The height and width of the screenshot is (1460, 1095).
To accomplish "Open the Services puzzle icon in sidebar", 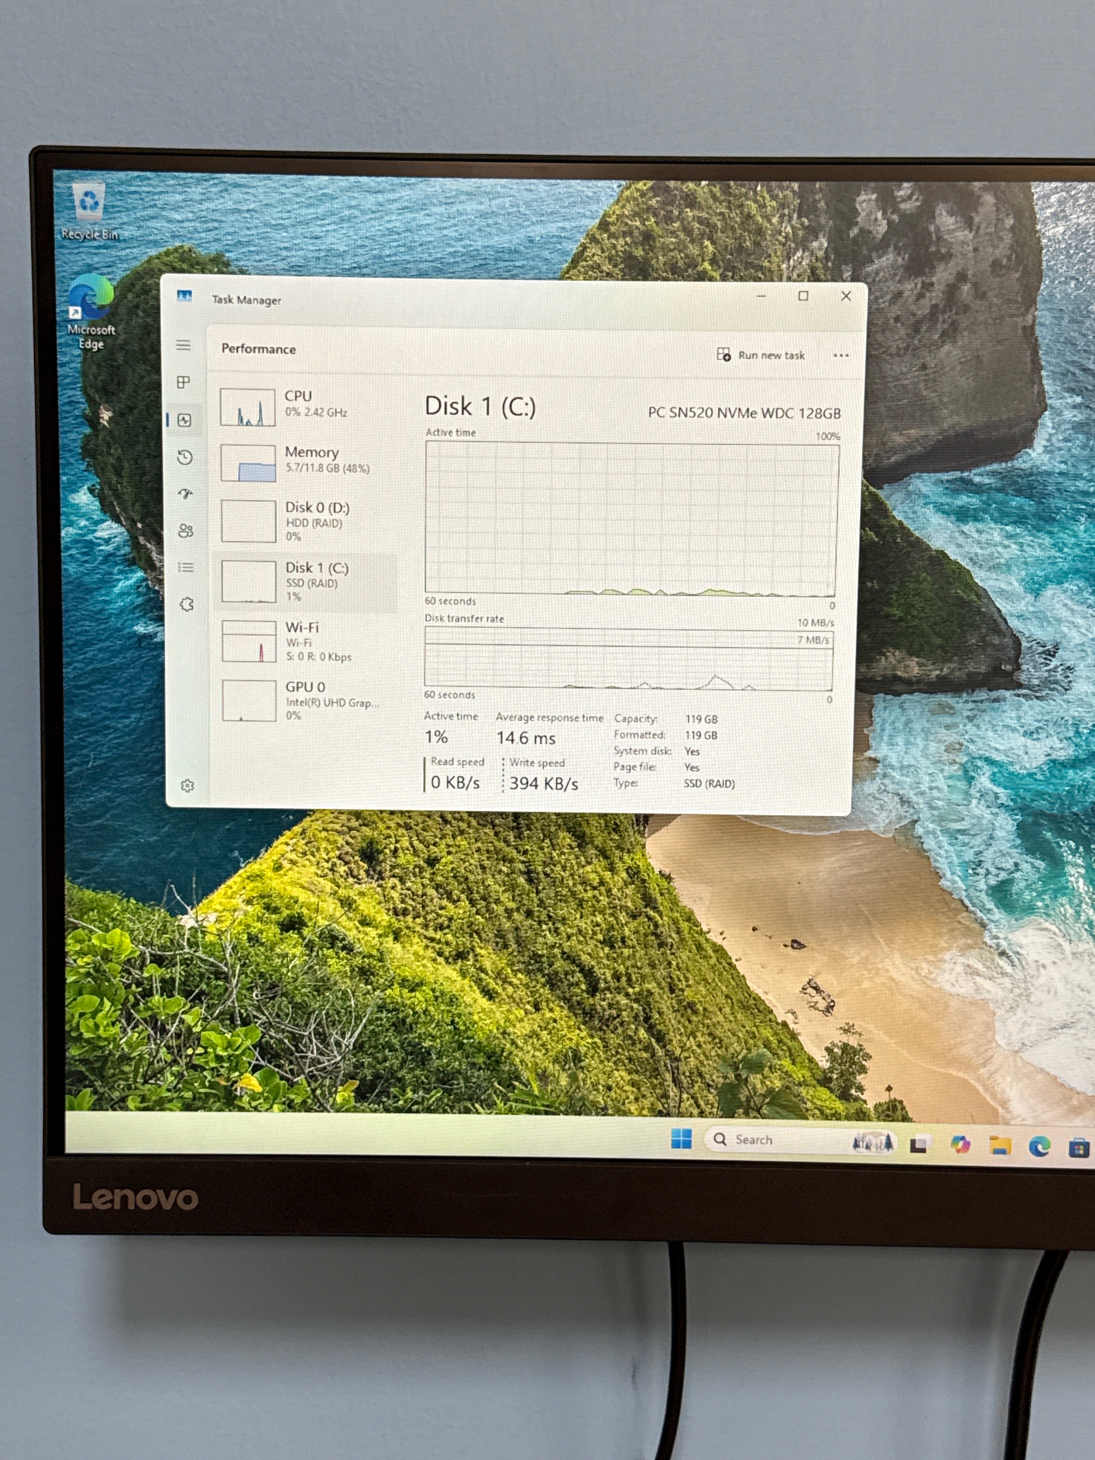I will coord(187,604).
